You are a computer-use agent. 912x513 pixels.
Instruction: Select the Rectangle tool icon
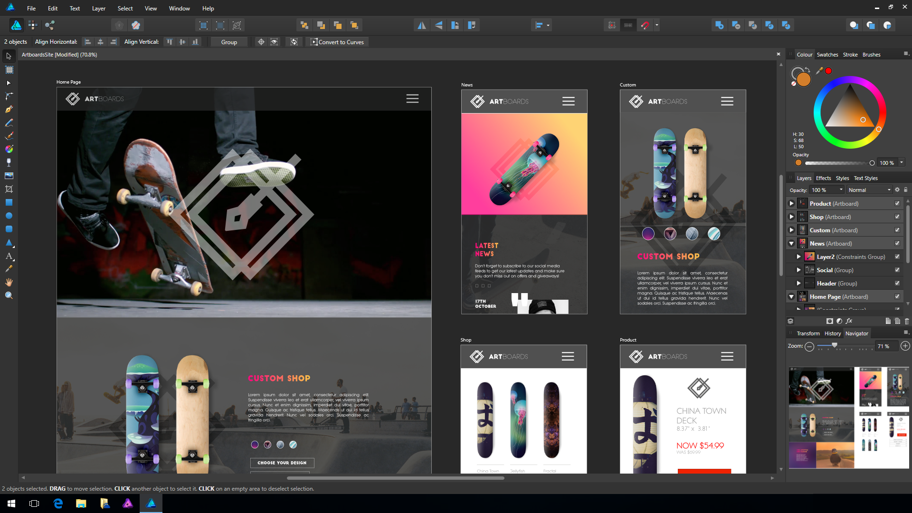(9, 202)
